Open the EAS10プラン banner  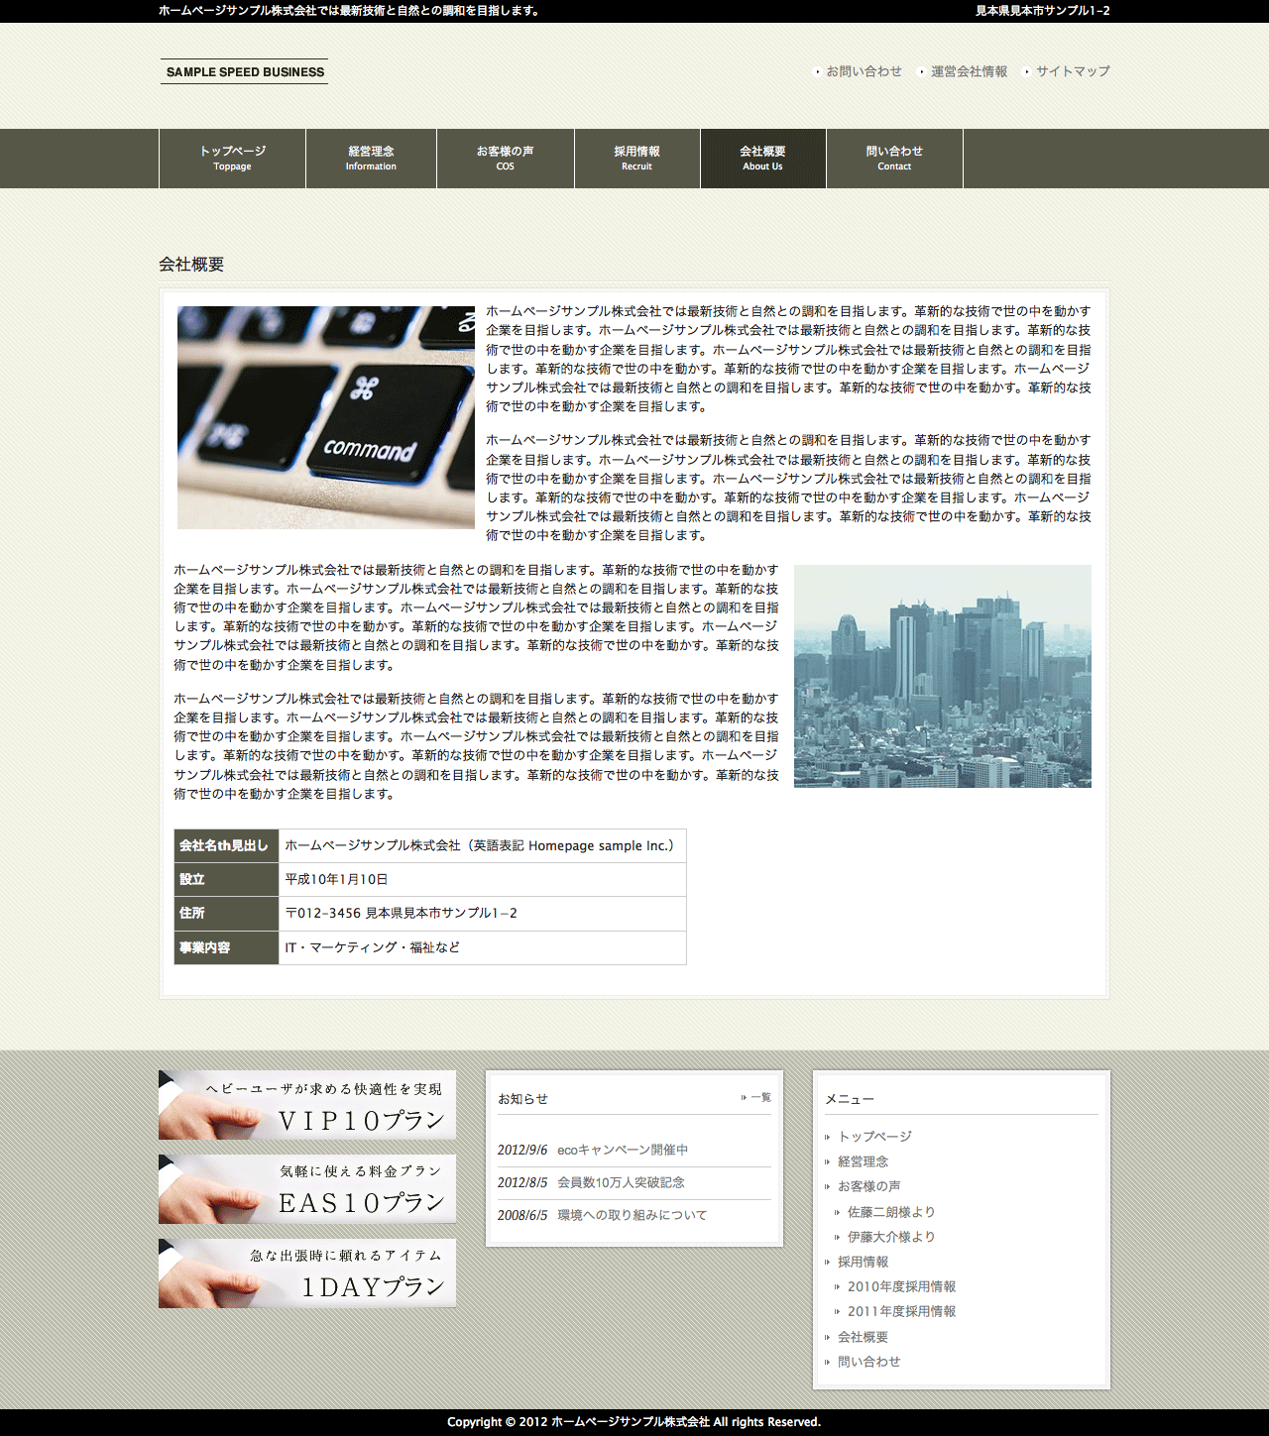tap(307, 1189)
